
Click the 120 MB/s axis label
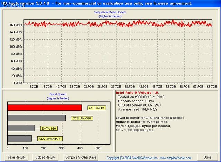pyautogui.click(x=16, y=39)
